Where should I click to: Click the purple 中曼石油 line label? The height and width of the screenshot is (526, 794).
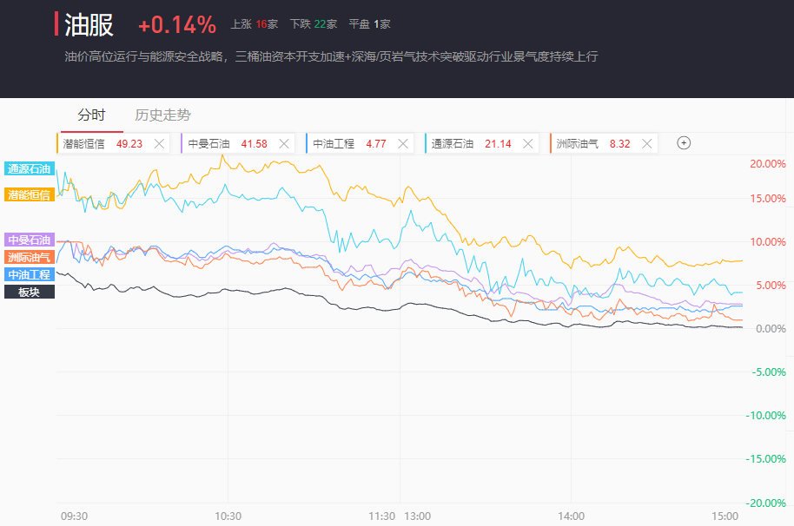30,240
